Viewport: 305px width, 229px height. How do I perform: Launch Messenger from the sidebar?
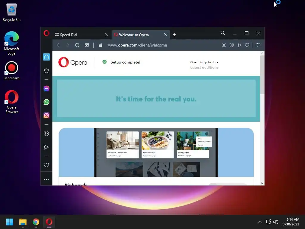pos(46,89)
